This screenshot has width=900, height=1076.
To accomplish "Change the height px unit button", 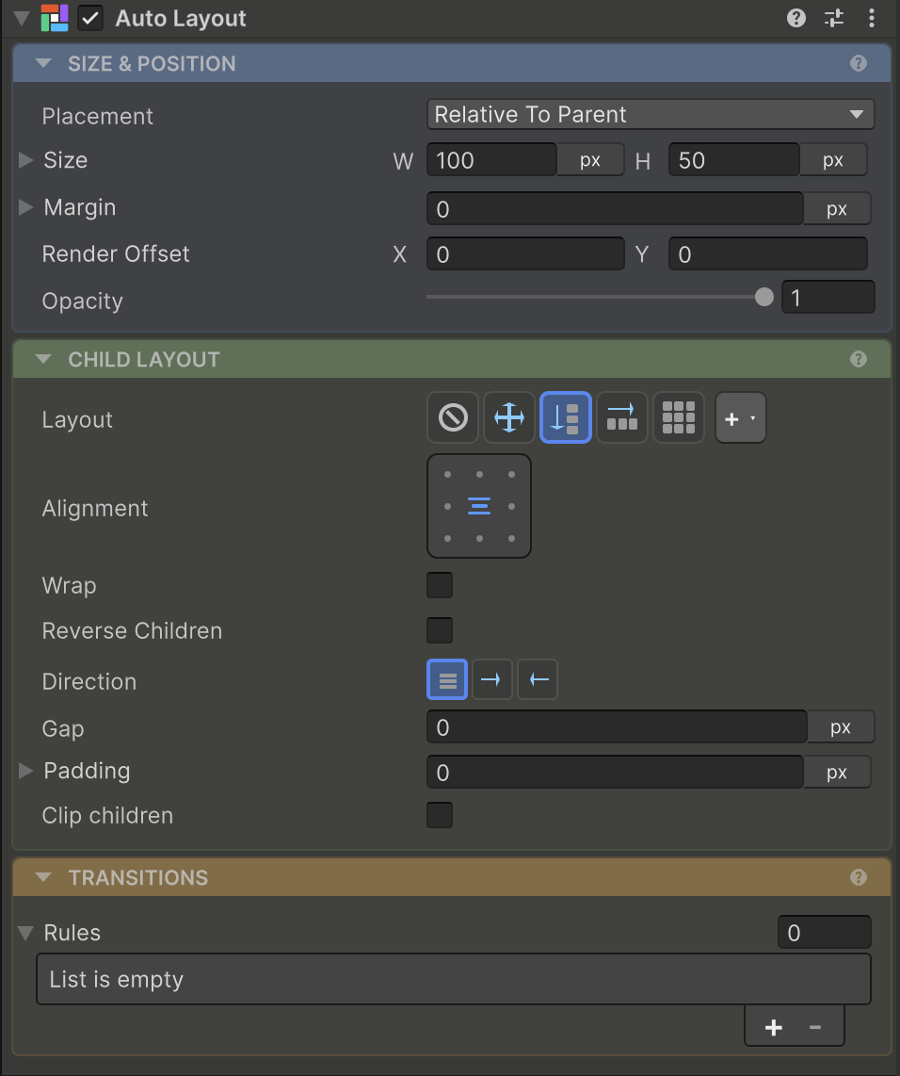I will (x=833, y=160).
